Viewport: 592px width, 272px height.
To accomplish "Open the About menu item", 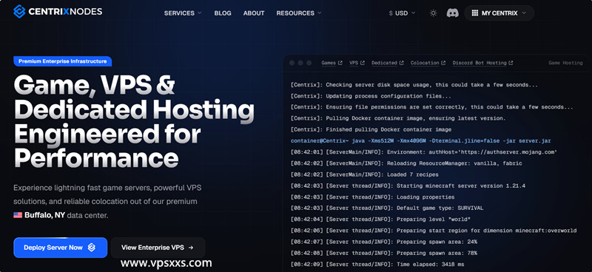I will point(254,13).
